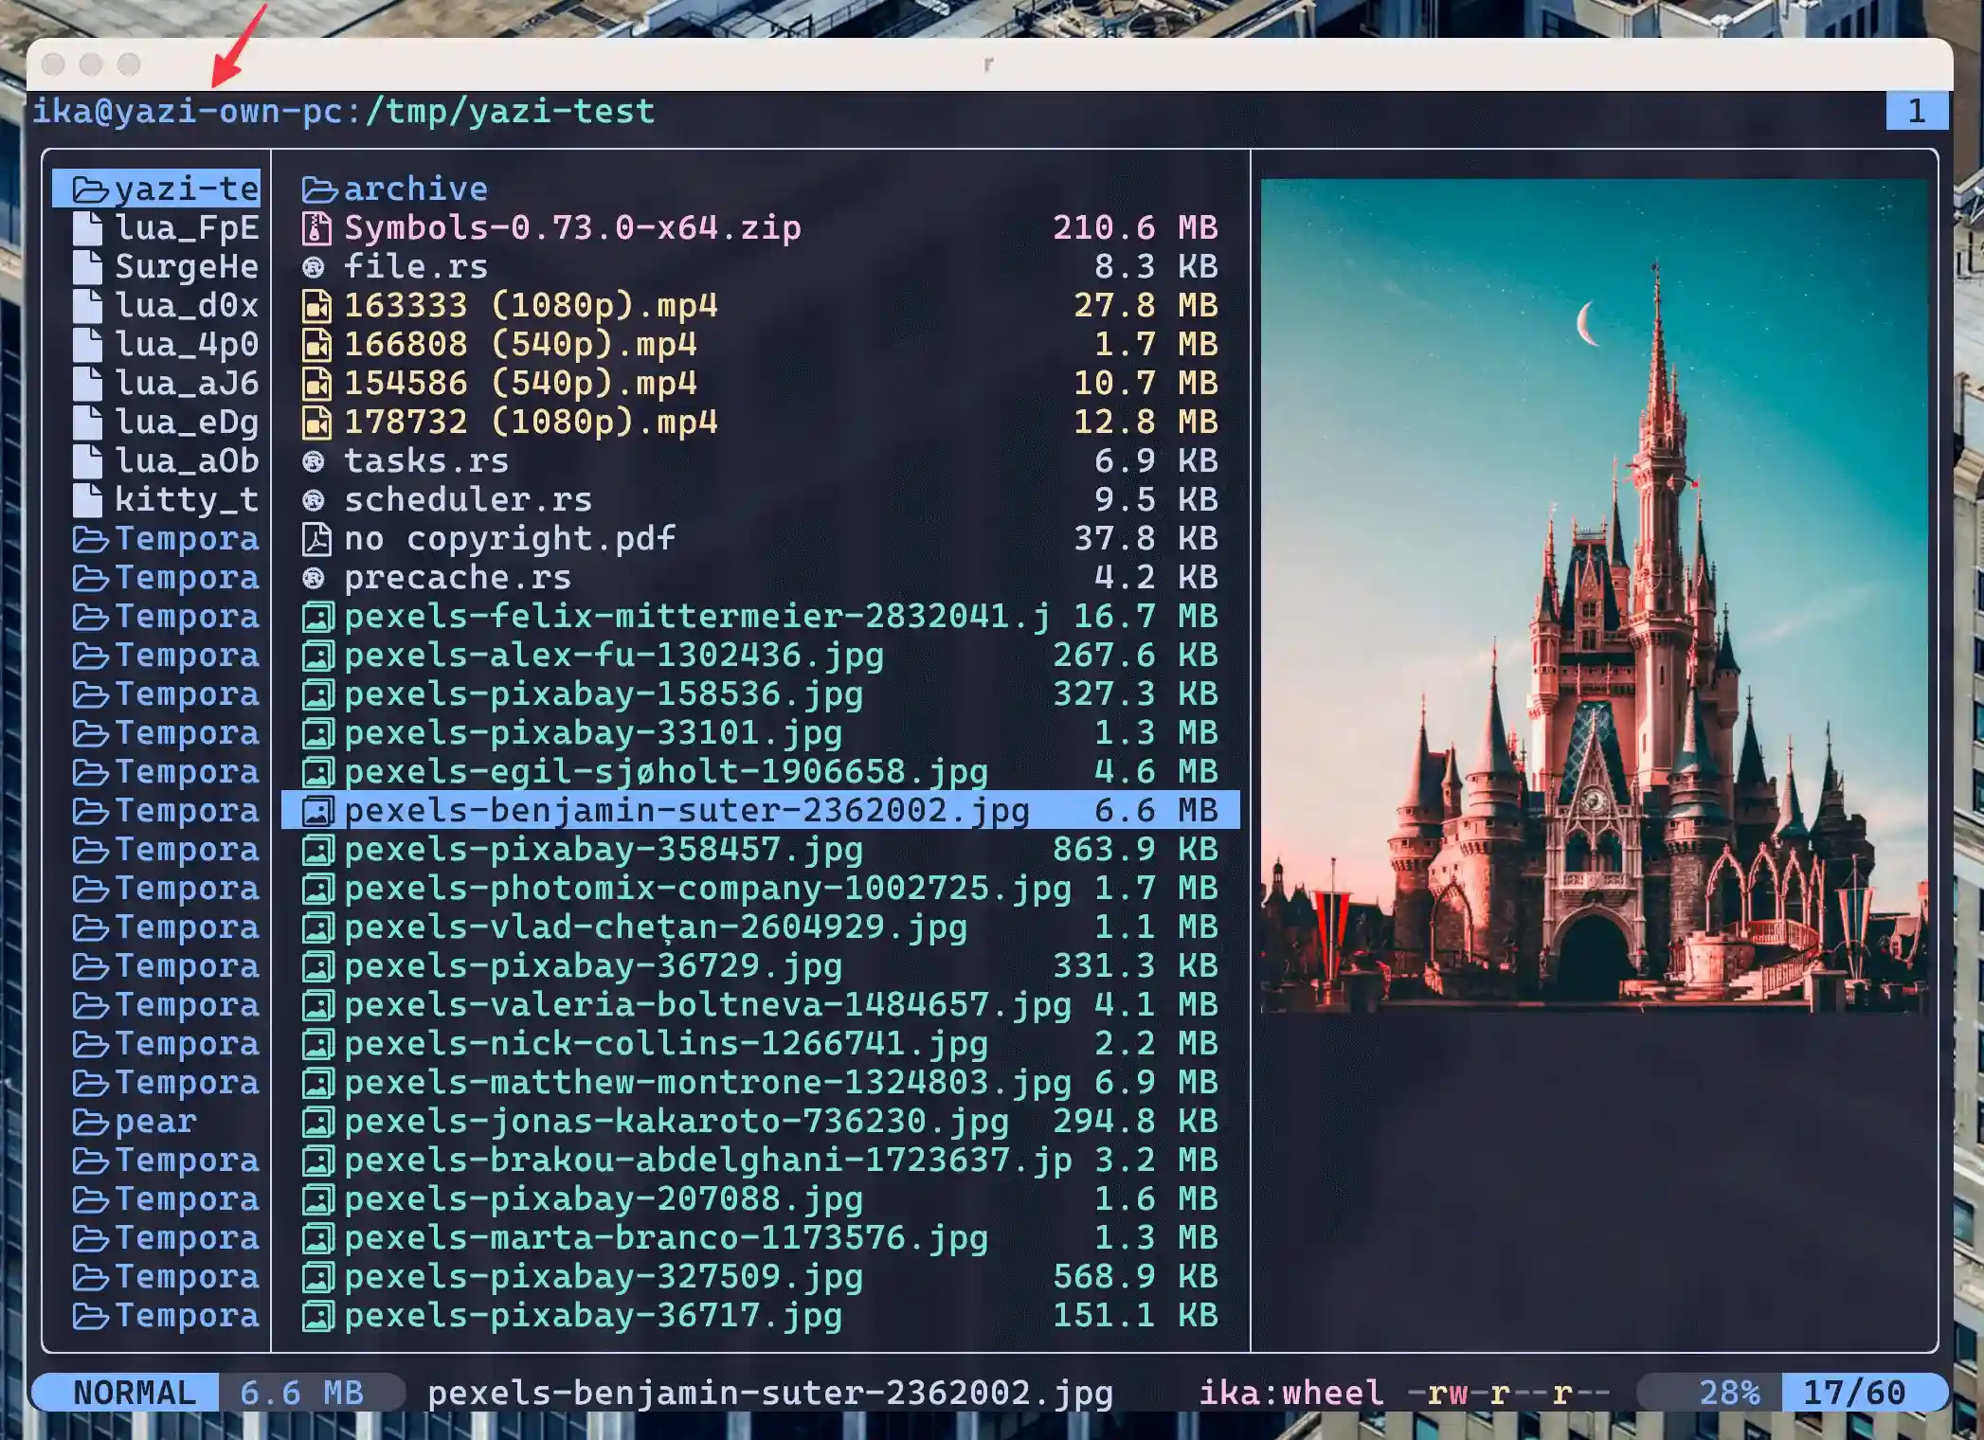This screenshot has width=1984, height=1440.
Task: Click the file icon next to SurgeHe
Action: pos(88,268)
